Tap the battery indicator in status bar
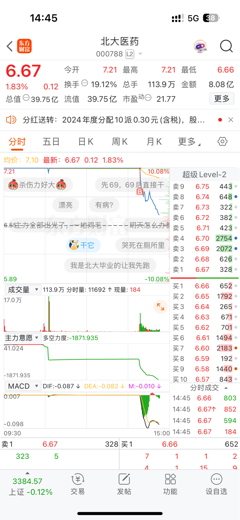 (x=211, y=18)
